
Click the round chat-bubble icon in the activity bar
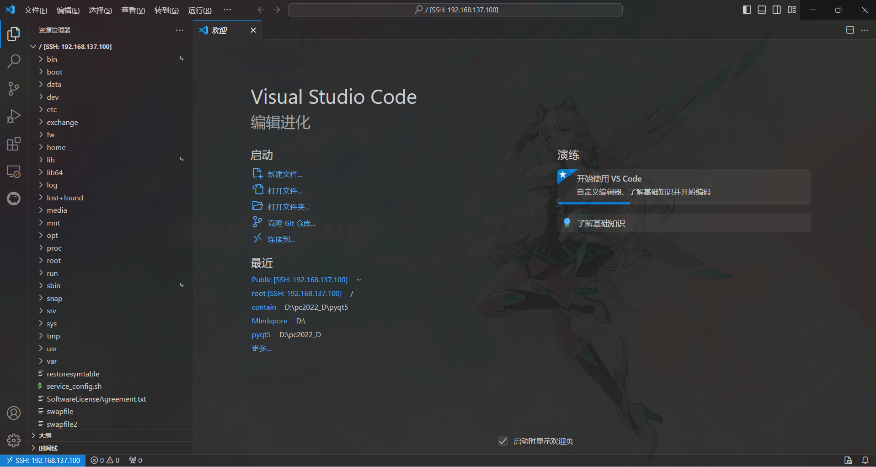click(x=14, y=199)
